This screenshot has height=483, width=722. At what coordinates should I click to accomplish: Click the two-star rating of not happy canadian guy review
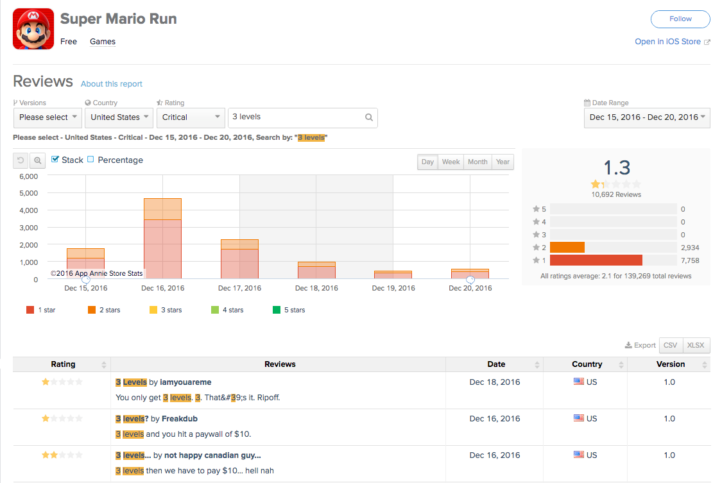(62, 455)
